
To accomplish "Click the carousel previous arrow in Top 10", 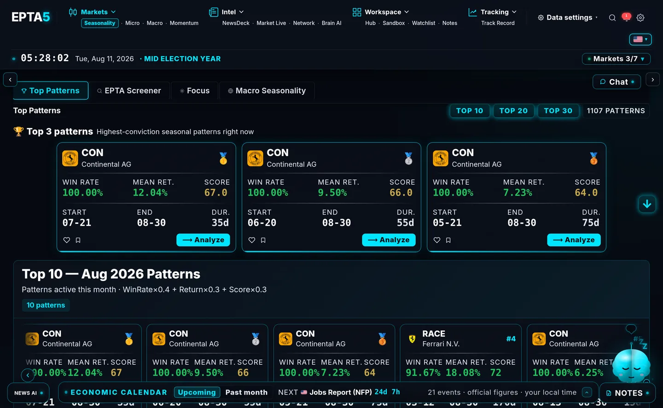I will pos(28,375).
